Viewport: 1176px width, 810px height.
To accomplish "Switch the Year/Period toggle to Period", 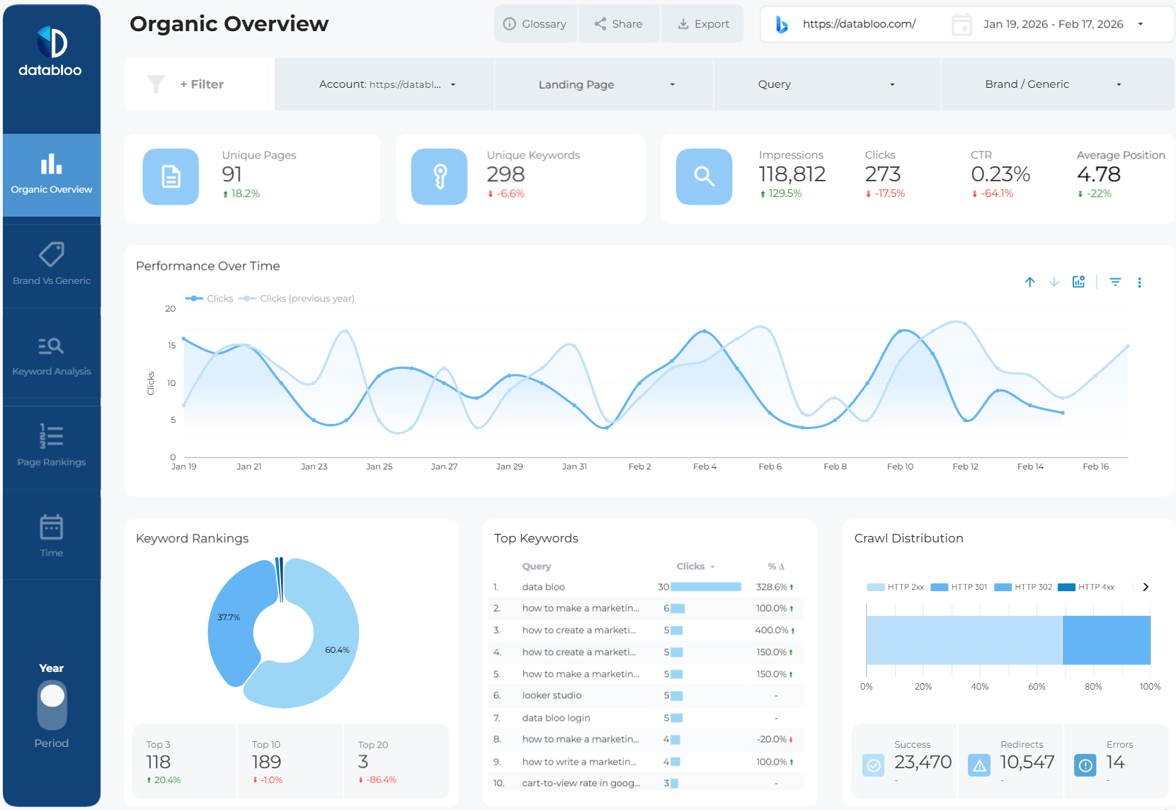I will (51, 715).
